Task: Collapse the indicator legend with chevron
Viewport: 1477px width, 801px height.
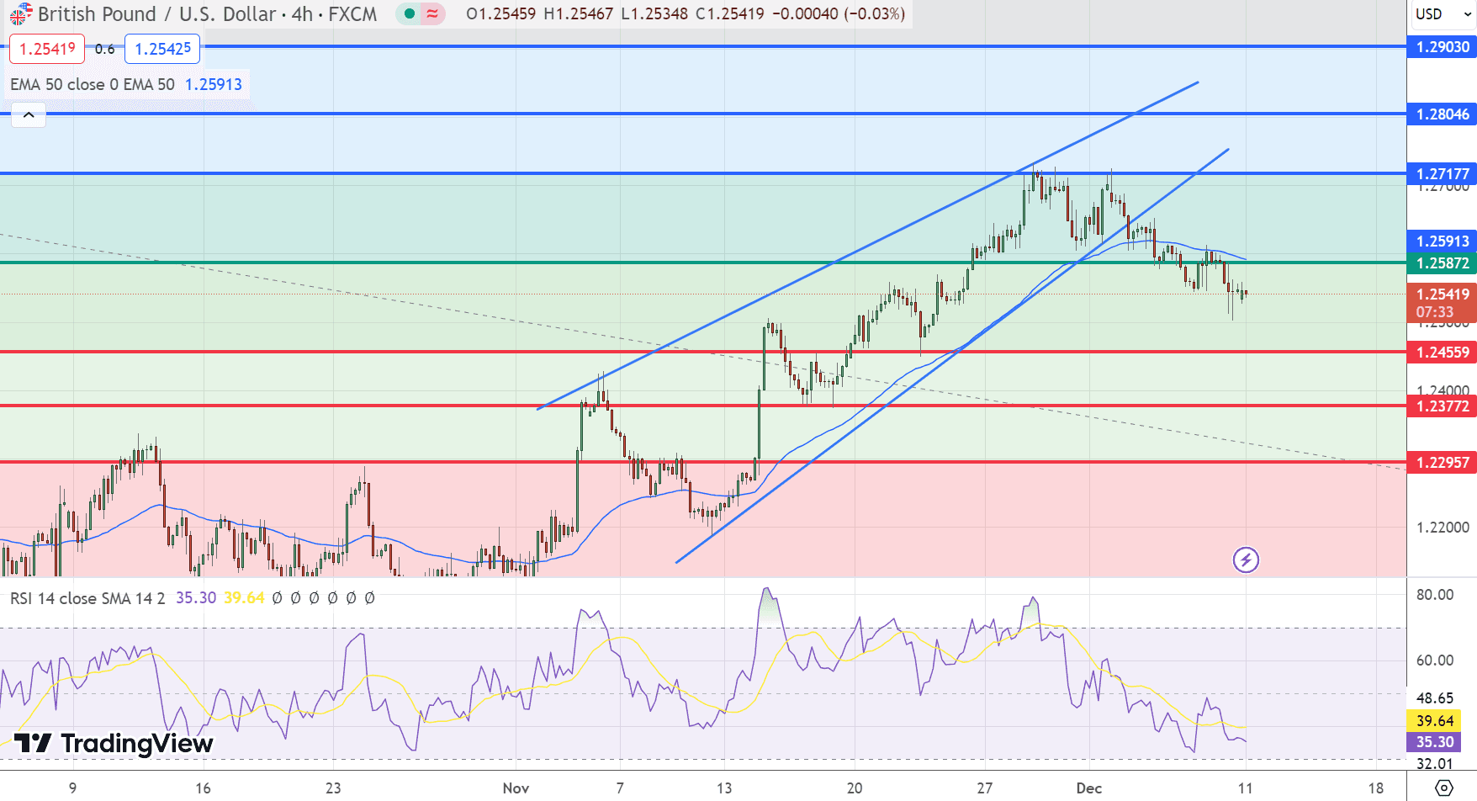Action: coord(29,114)
